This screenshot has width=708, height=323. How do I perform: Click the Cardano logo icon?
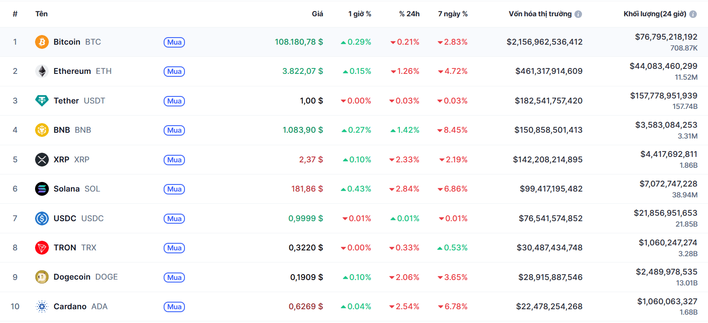click(42, 307)
